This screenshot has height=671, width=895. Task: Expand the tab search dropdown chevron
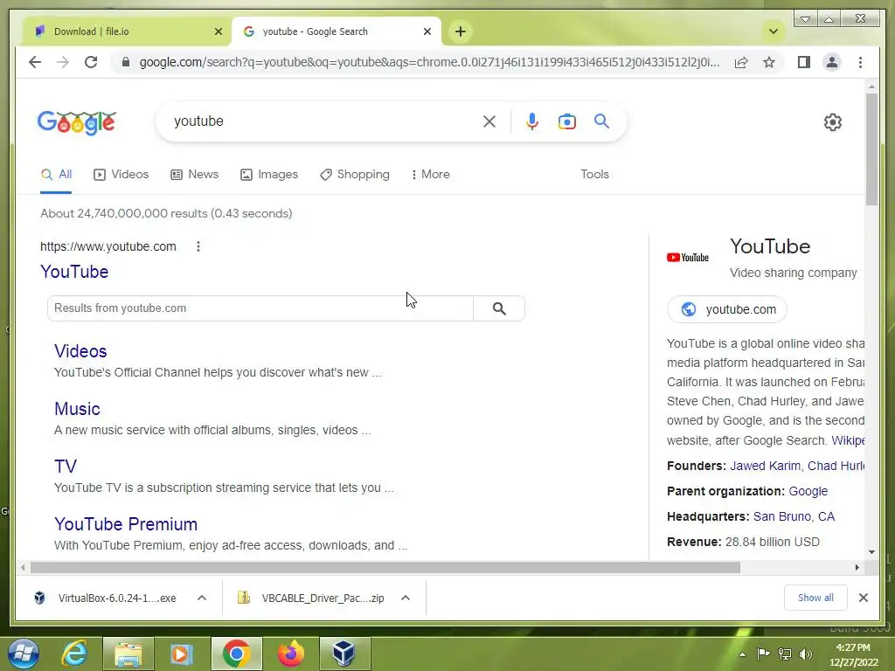pos(774,31)
